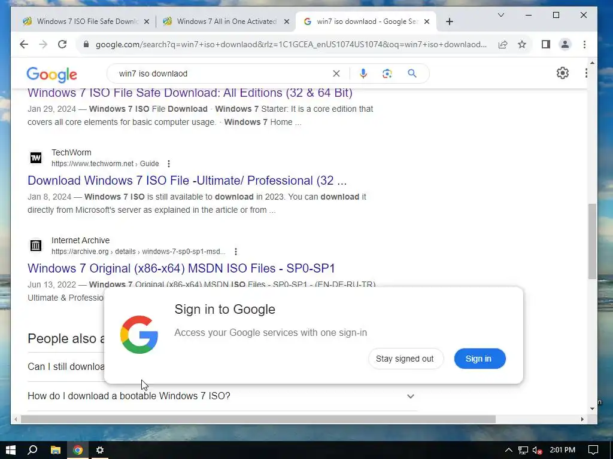Viewport: 613px width, 459px height.
Task: Go back to the previous page
Action: 24,44
